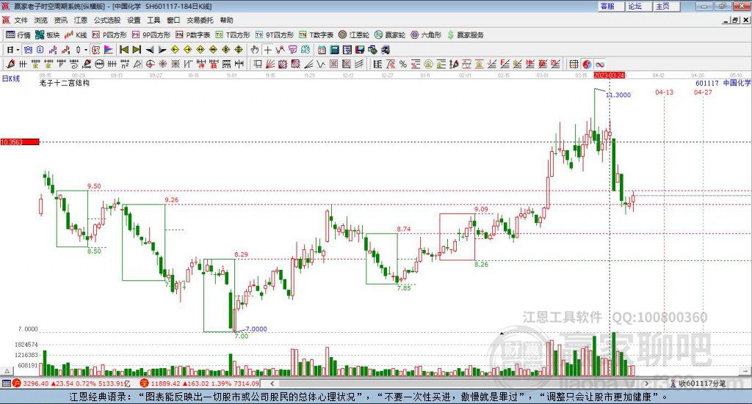The image size is (752, 404).
Task: Click the up-triangle button at chart bottom-left
Action: coord(7,371)
